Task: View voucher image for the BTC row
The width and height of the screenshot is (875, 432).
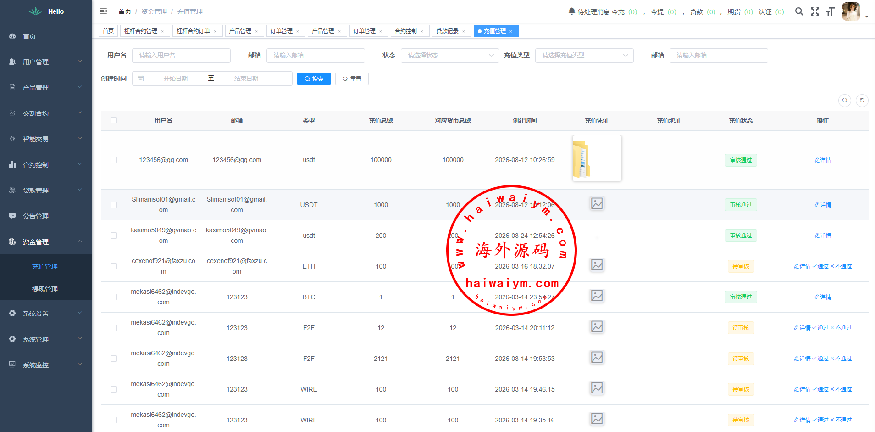Action: tap(597, 296)
